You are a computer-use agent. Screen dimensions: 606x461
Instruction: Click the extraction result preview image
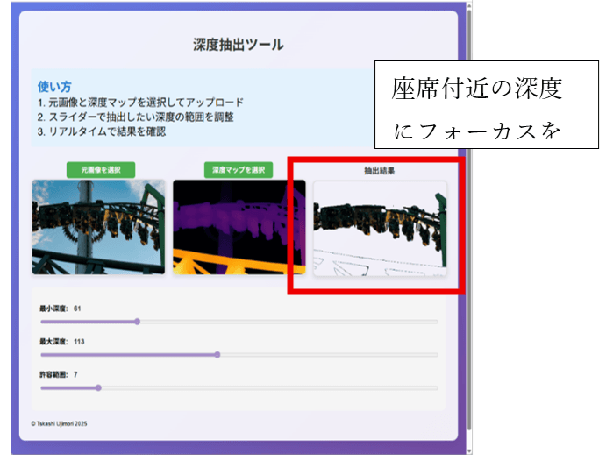coord(380,228)
